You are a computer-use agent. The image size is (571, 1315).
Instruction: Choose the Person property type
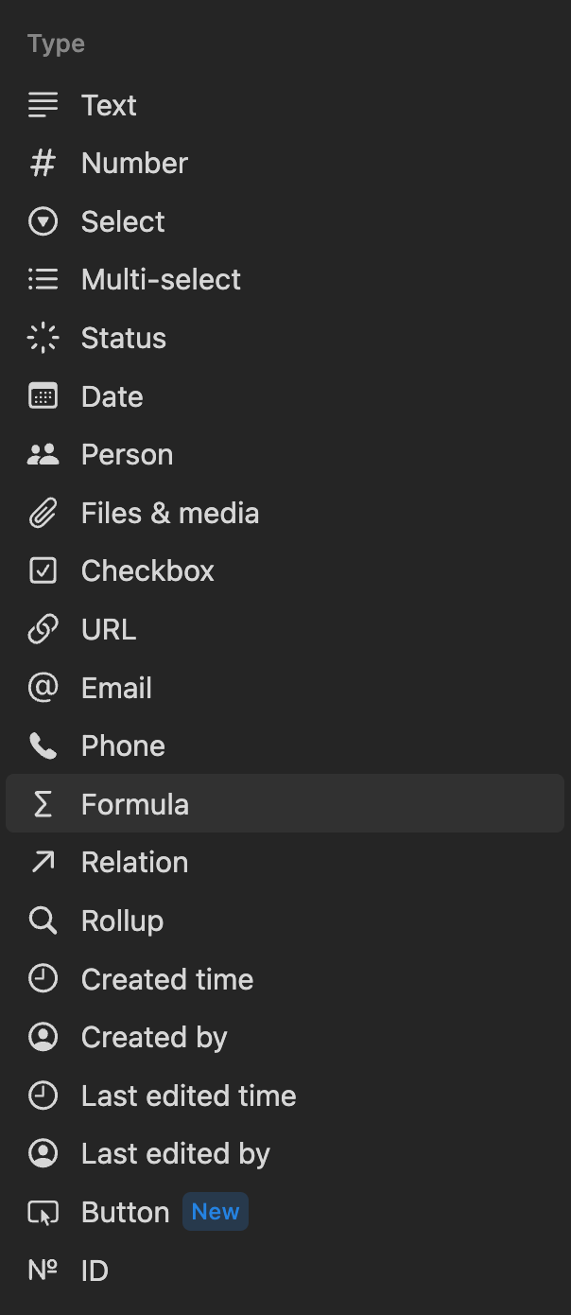(127, 455)
